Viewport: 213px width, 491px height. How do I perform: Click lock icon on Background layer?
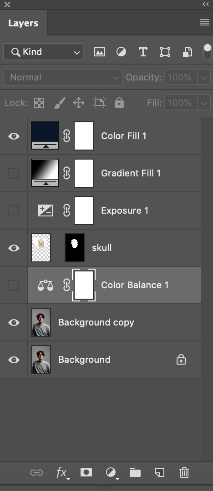click(x=181, y=360)
